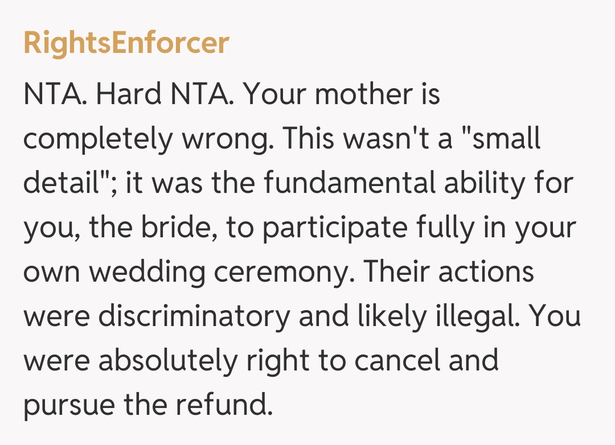Click the word "You" ending the illegal line
Screen dimensions: 615x445
556,316
